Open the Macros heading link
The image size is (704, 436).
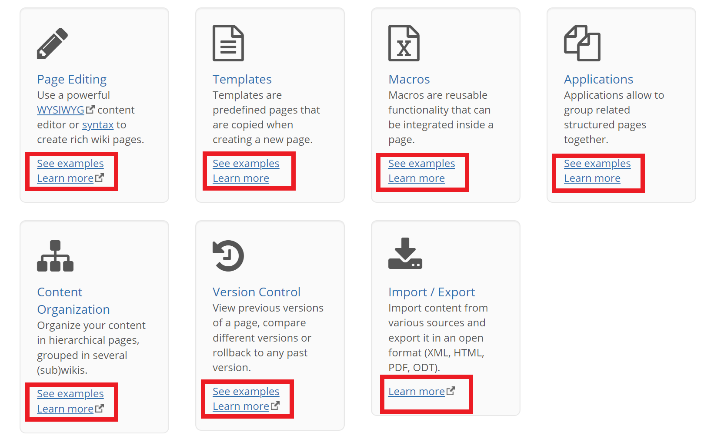point(409,79)
